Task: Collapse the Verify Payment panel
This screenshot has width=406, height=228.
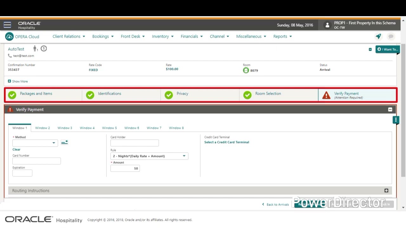Action: click(x=390, y=110)
